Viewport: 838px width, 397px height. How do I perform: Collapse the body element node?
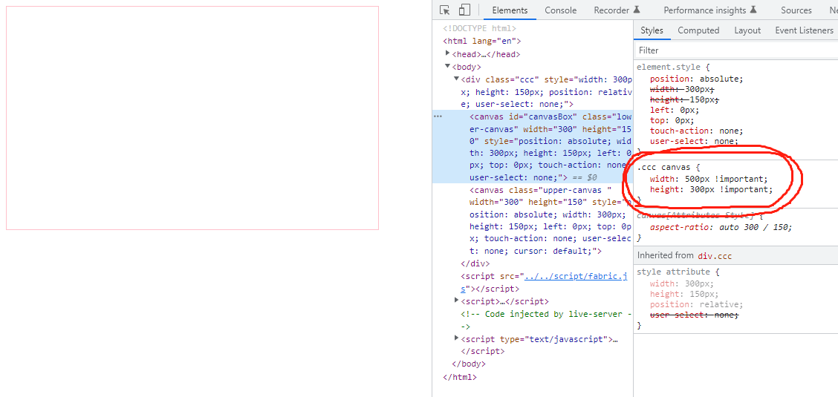(448, 66)
